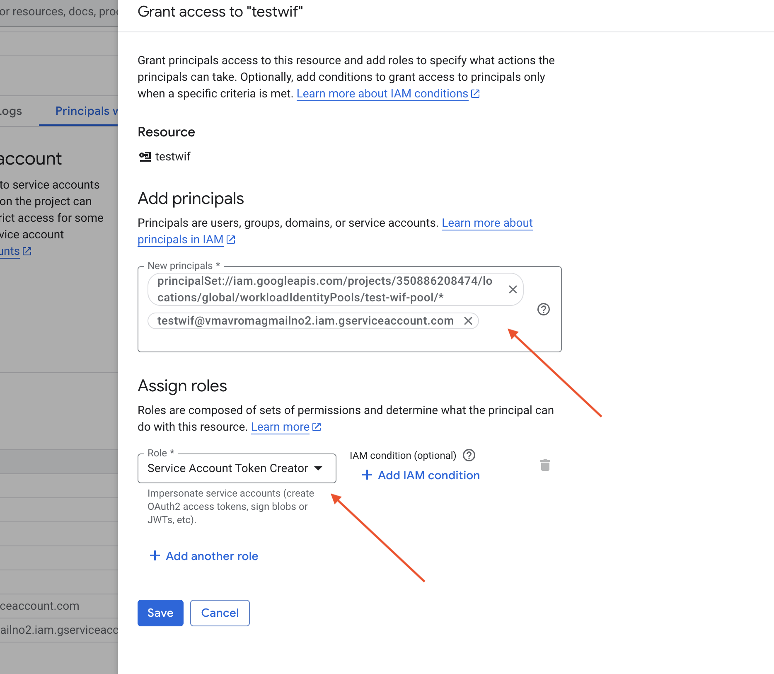Screen dimensions: 774x674
Task: Open the principals in IAM link
Action: (x=181, y=240)
